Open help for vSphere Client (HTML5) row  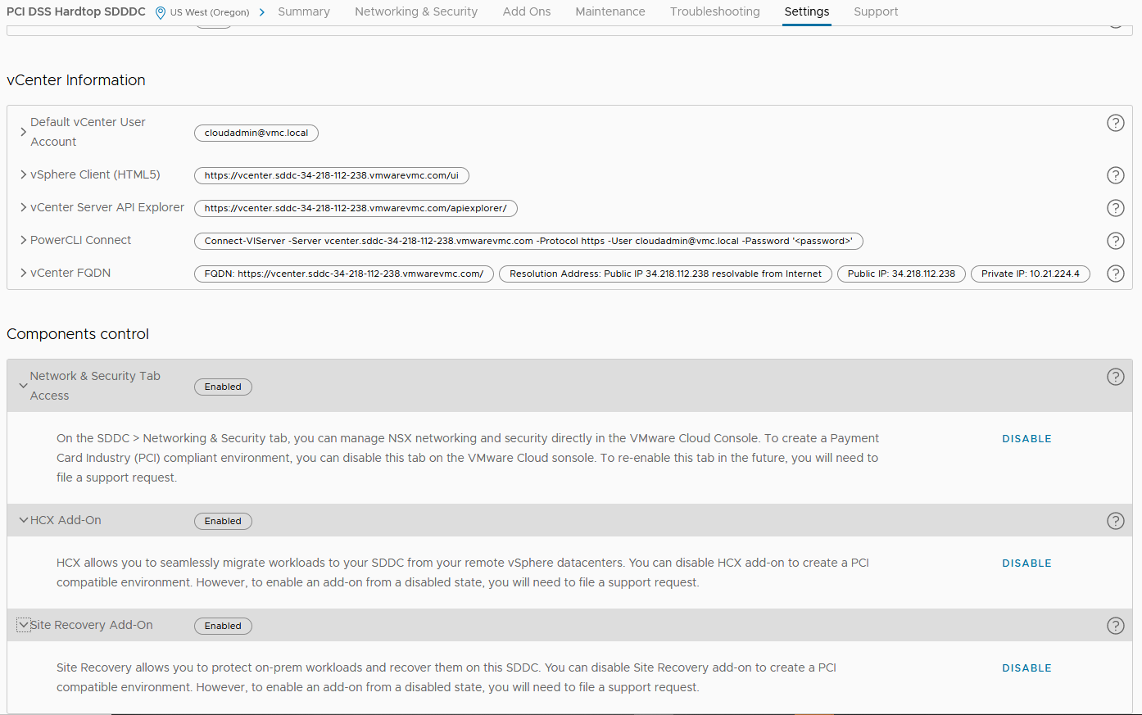pos(1115,175)
